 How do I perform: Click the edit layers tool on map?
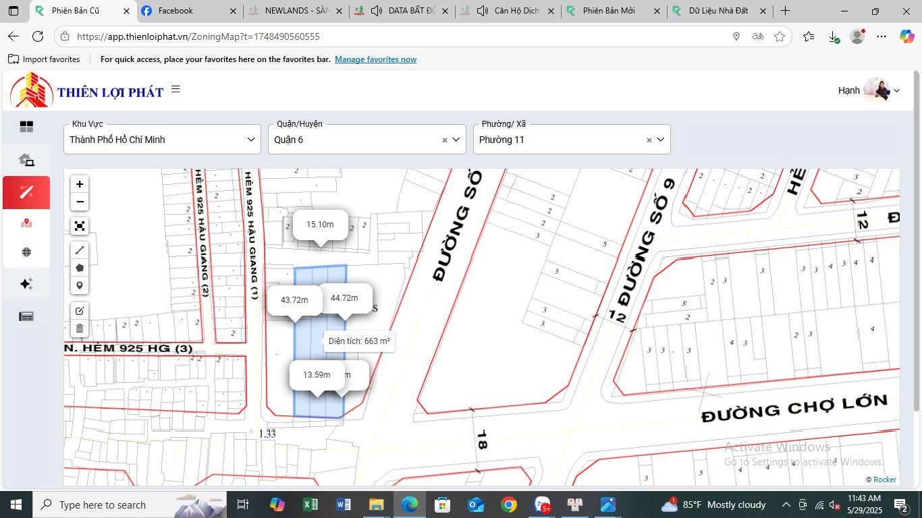click(80, 311)
